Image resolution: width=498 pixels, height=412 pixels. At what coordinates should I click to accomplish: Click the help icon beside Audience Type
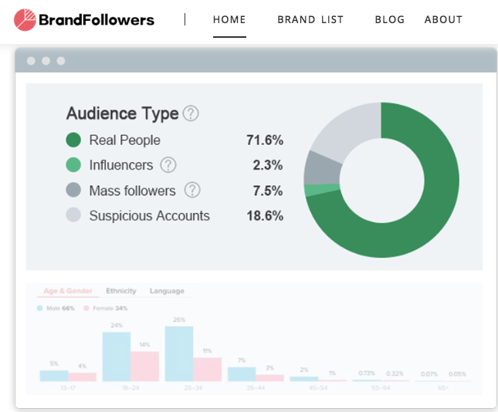click(x=191, y=113)
